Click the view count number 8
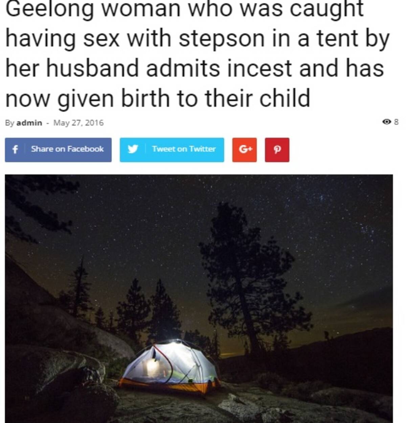 coord(396,122)
